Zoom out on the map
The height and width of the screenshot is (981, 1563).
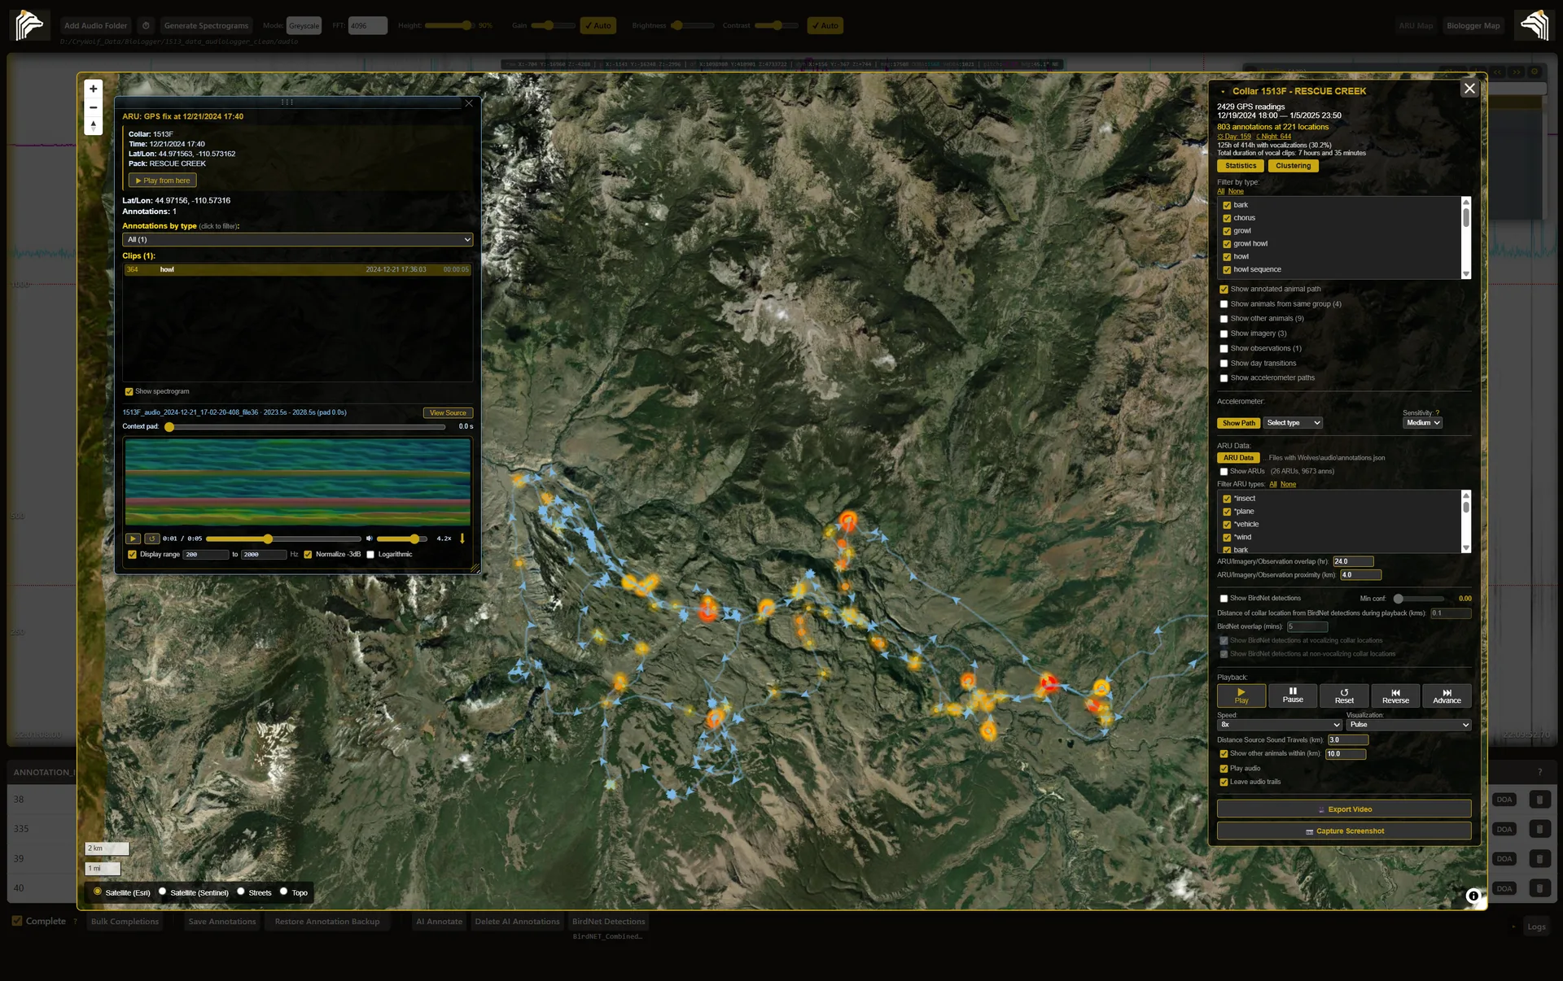(x=93, y=107)
